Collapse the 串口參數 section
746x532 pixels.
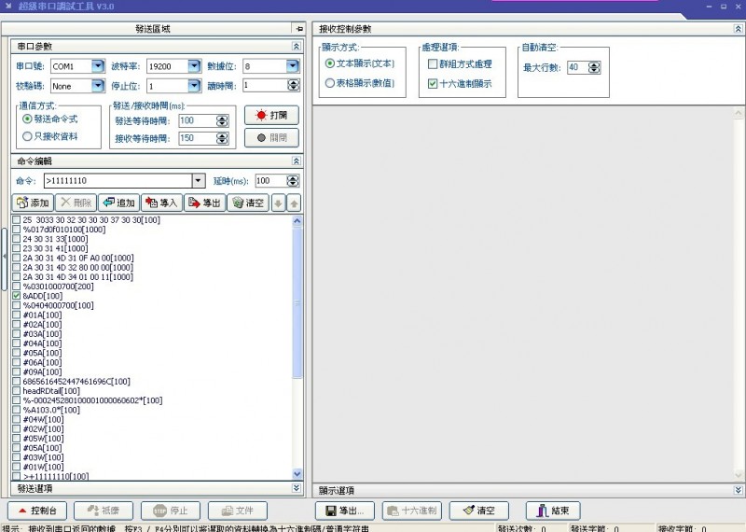click(296, 46)
